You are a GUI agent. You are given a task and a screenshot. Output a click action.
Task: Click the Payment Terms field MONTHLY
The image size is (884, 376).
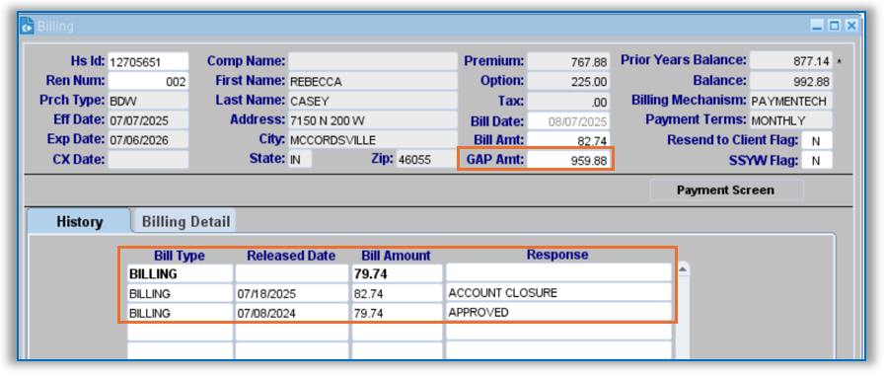click(x=791, y=120)
